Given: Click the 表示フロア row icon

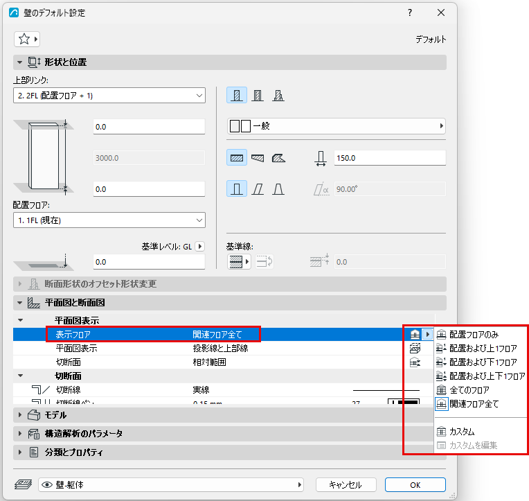Looking at the screenshot, I should coord(415,335).
